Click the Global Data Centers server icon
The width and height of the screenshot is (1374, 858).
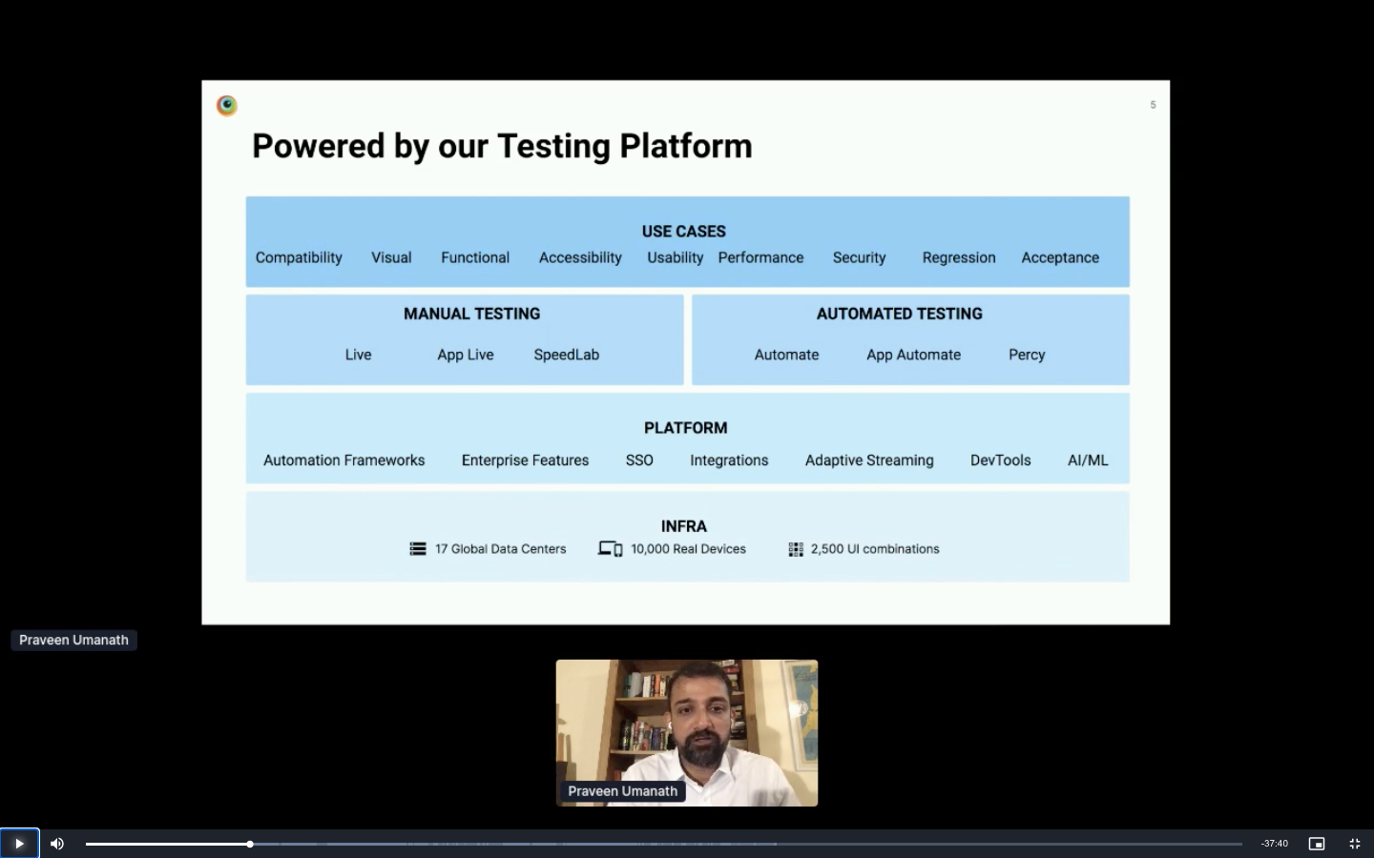[418, 549]
